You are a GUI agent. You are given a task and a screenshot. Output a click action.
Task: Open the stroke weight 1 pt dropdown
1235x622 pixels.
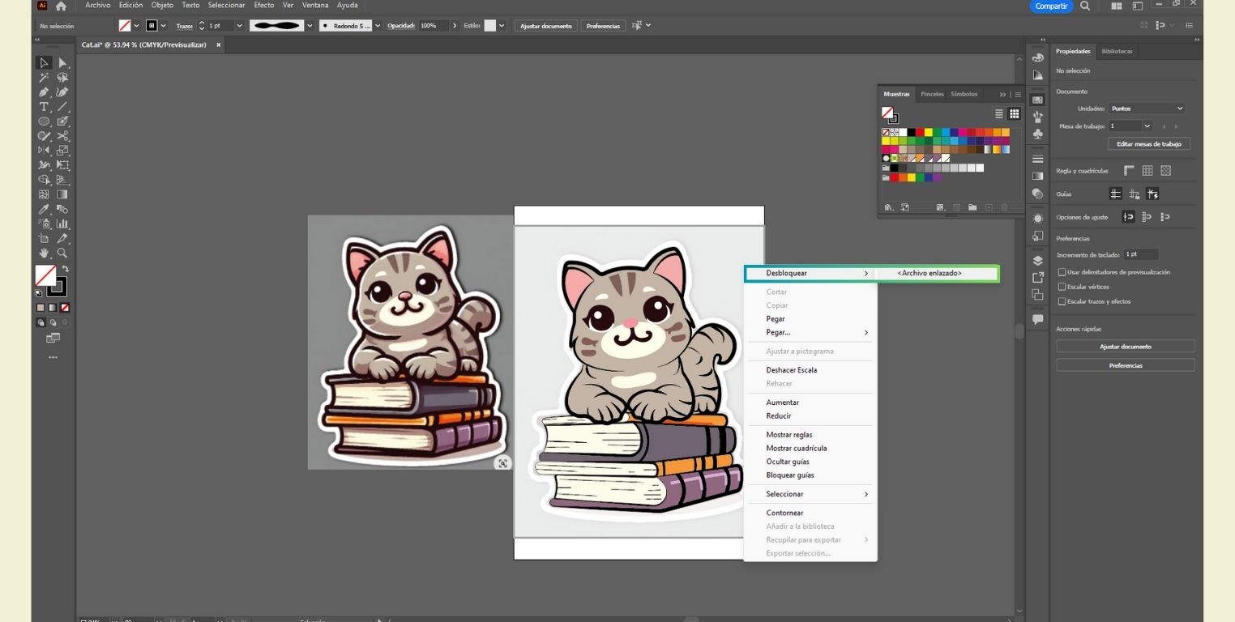click(x=239, y=26)
